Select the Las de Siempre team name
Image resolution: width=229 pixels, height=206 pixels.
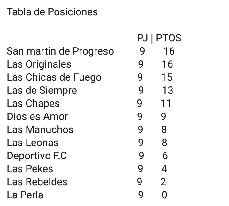[42, 91]
